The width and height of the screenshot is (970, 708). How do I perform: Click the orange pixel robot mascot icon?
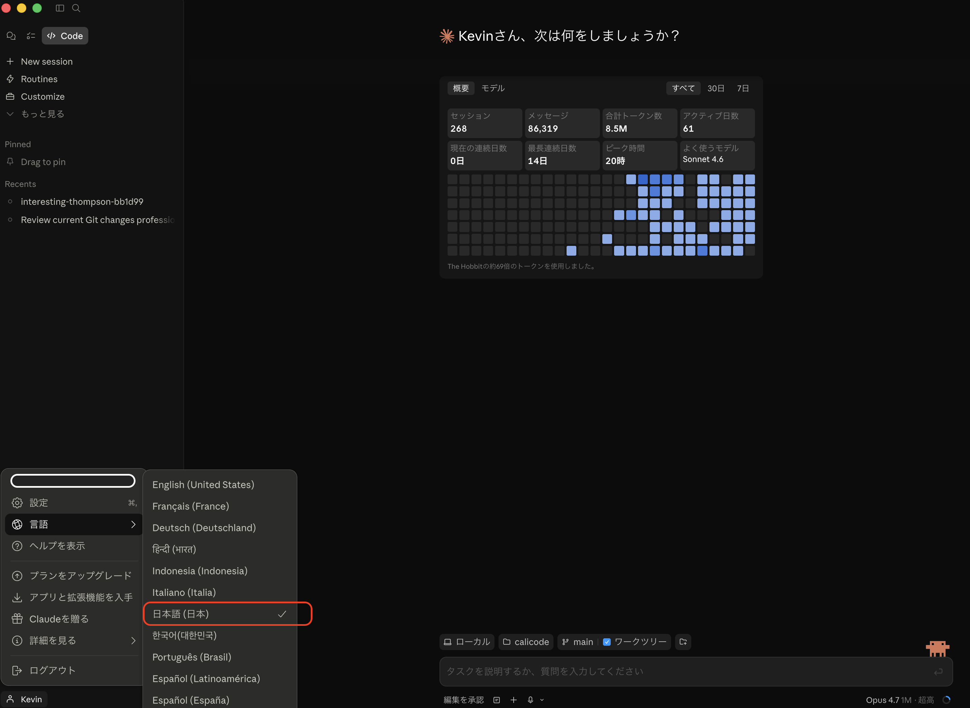click(937, 648)
